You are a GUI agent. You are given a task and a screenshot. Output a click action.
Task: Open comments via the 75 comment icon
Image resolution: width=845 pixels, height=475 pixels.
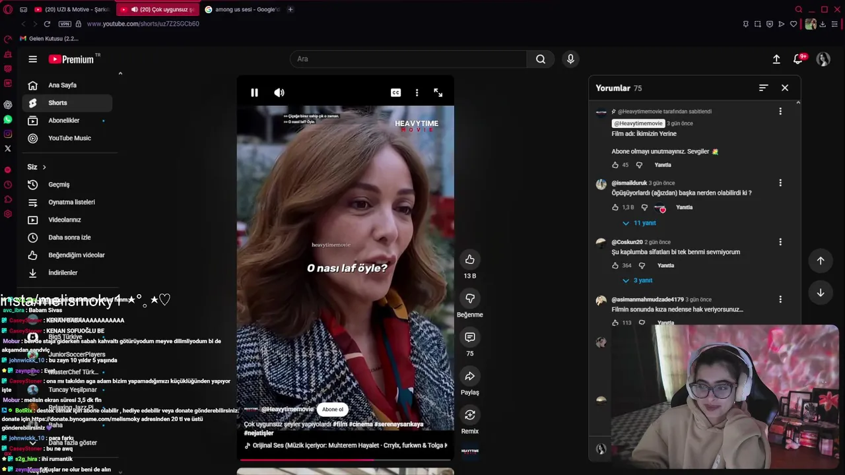point(469,337)
